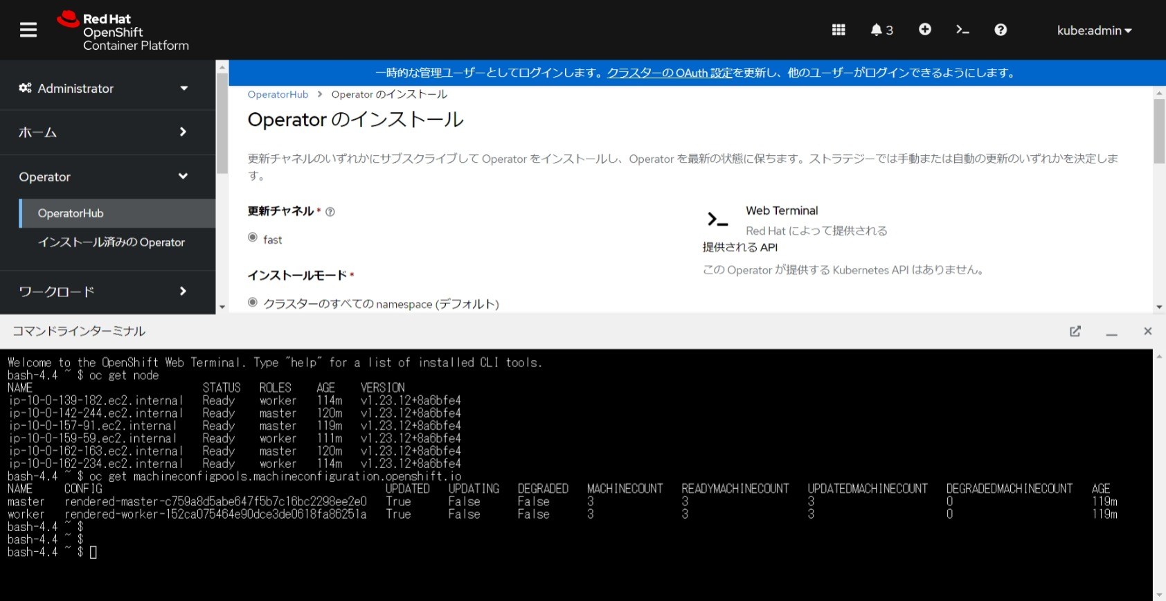The width and height of the screenshot is (1166, 601).
Task: Expand the ホーム navigation section
Action: tap(104, 132)
